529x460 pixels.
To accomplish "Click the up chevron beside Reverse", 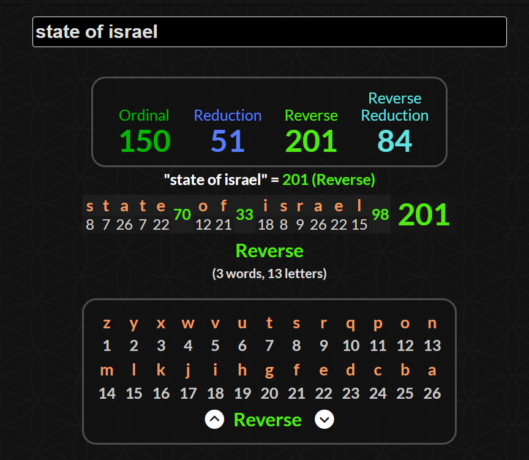I will pos(214,419).
